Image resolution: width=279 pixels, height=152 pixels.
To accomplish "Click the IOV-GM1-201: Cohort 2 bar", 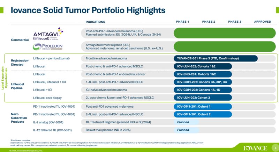I will coord(203,114).
